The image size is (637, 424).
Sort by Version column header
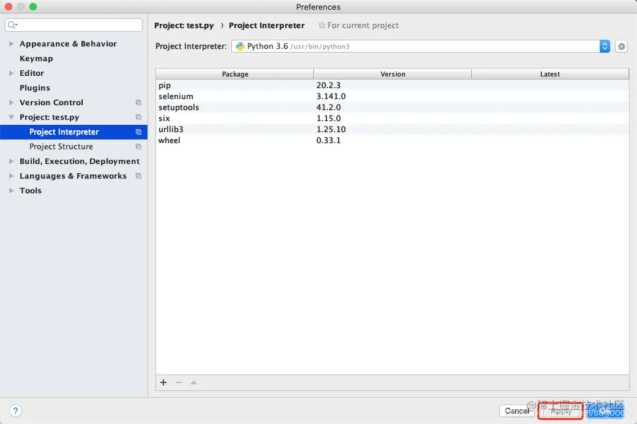click(392, 74)
